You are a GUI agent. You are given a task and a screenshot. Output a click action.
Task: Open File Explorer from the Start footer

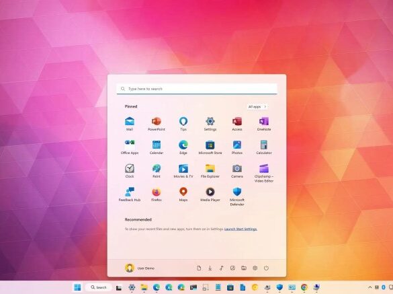[244, 268]
